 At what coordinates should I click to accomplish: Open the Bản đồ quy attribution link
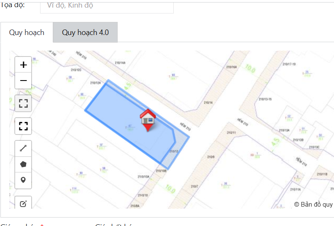[314, 204]
